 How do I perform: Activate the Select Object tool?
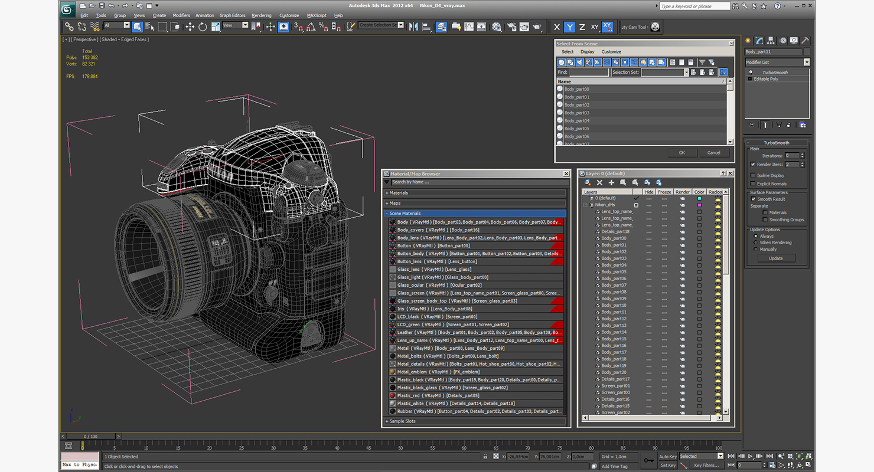click(137, 27)
